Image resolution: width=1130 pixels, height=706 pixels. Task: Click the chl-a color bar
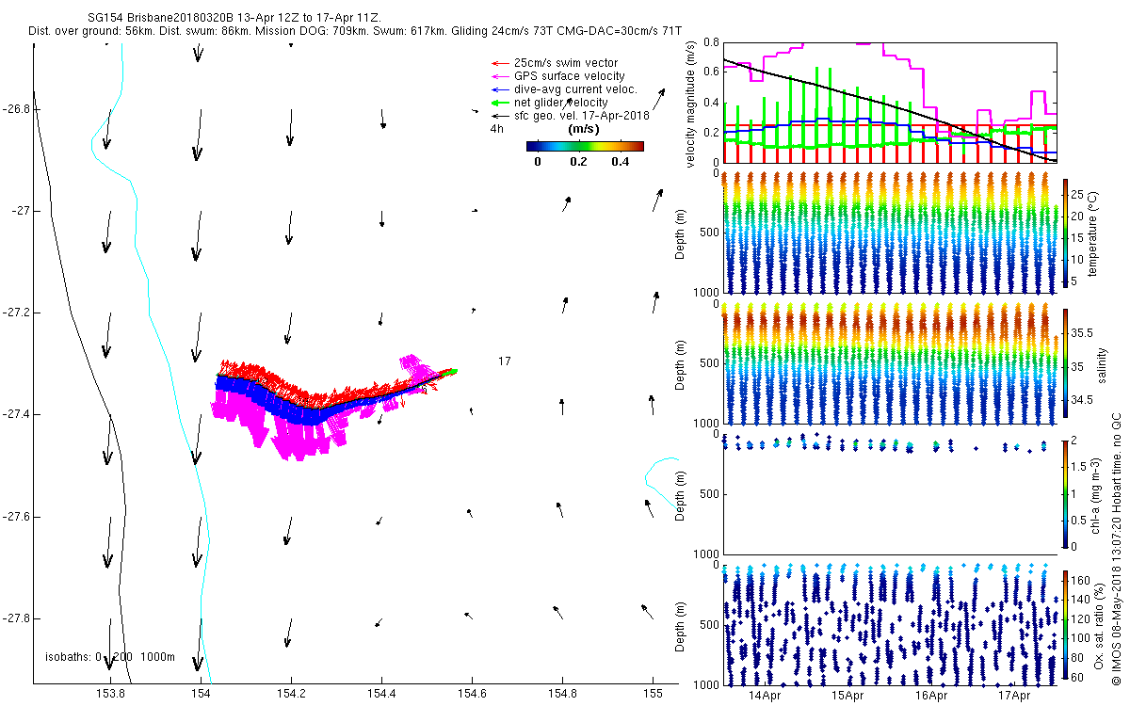(1065, 493)
